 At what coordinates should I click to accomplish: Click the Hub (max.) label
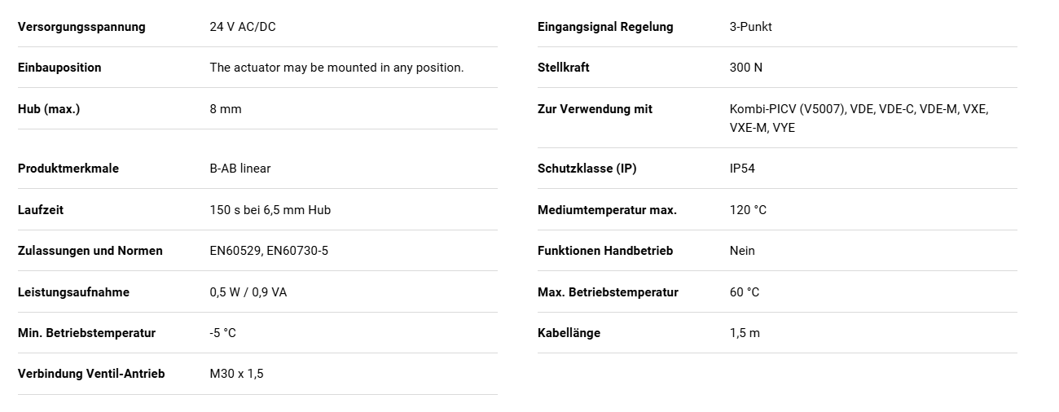[x=49, y=109]
